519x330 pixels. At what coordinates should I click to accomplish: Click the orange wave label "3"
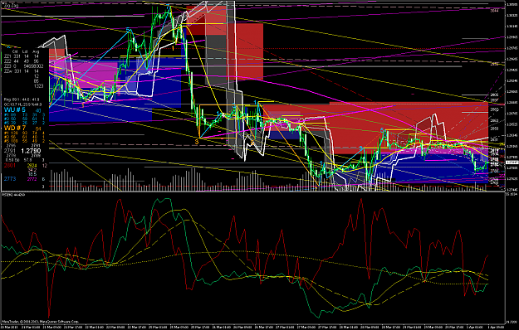click(x=197, y=142)
